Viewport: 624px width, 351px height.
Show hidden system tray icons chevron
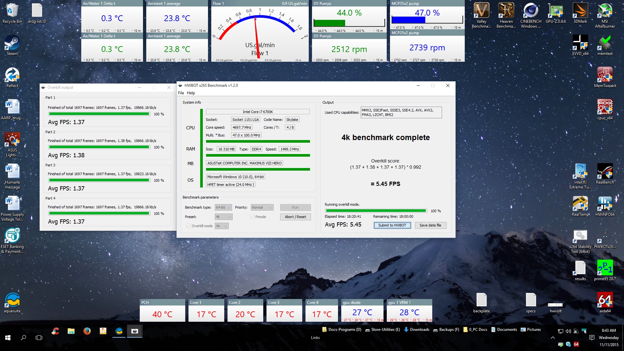pyautogui.click(x=552, y=338)
